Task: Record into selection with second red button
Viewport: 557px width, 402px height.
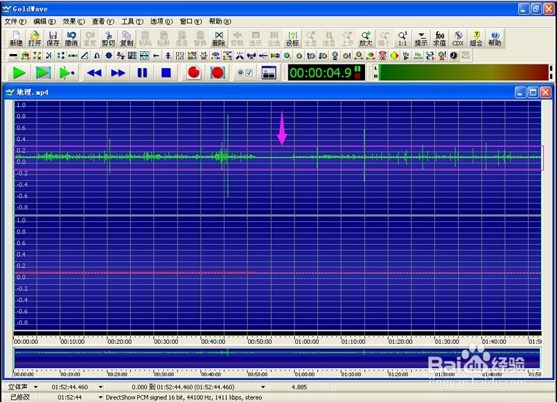Action: click(218, 73)
